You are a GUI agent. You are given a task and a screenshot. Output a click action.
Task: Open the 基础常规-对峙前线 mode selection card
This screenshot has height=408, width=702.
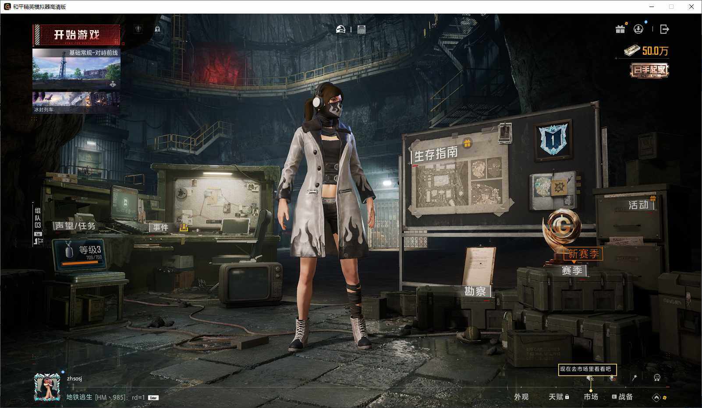76,69
